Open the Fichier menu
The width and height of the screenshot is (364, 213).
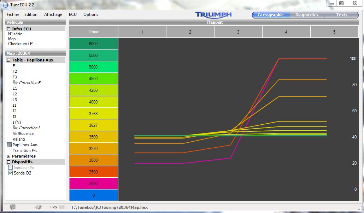(13, 14)
